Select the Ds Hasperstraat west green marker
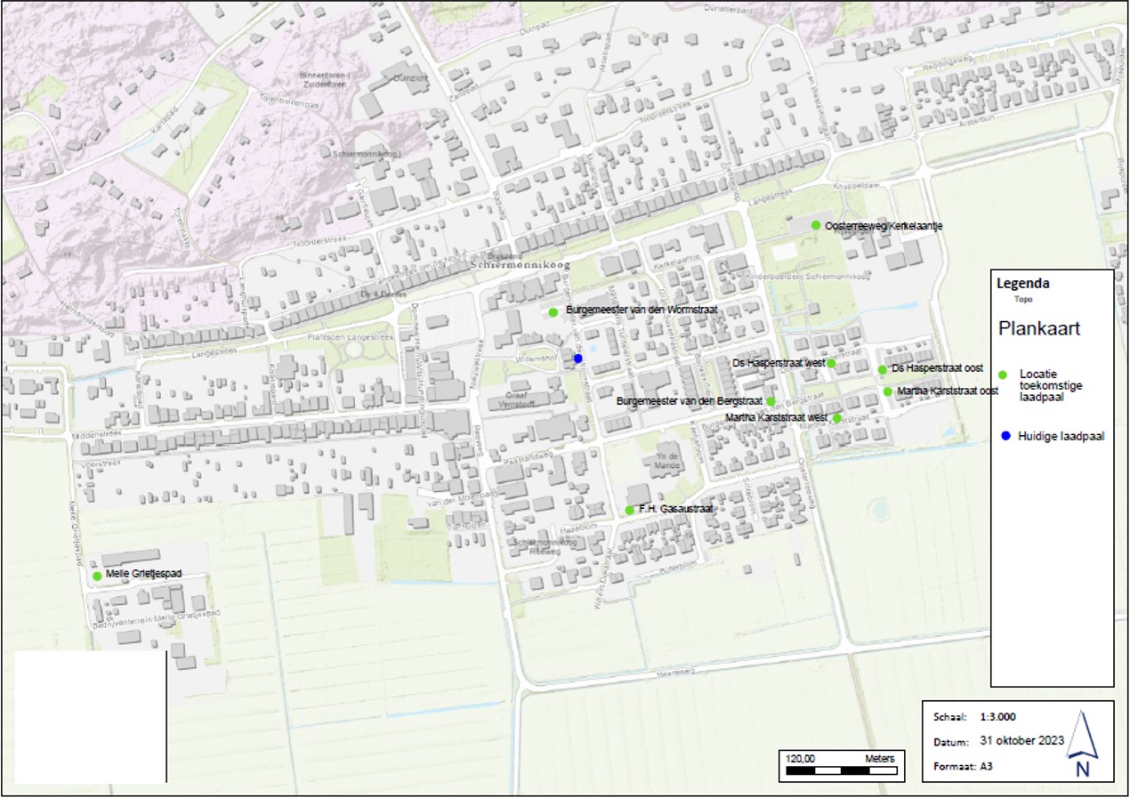This screenshot has width=1130, height=798. point(831,363)
